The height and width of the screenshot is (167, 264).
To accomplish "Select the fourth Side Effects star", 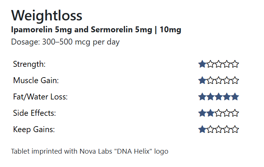I will coord(227,113).
